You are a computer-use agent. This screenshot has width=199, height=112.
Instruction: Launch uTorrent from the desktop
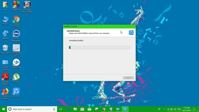(x=16, y=78)
